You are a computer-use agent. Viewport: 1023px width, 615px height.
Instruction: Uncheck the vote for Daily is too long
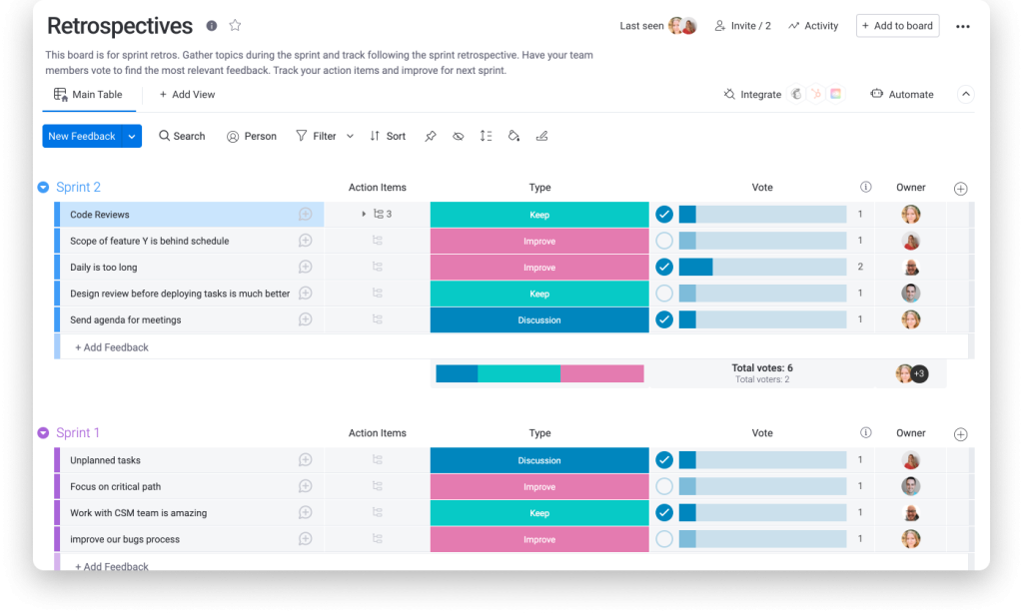(664, 267)
